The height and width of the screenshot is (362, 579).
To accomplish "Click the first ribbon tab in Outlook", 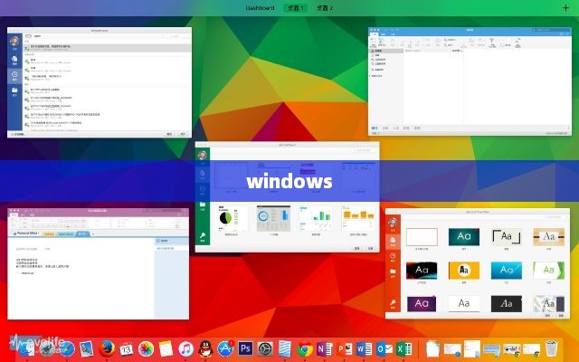I will pos(374,34).
